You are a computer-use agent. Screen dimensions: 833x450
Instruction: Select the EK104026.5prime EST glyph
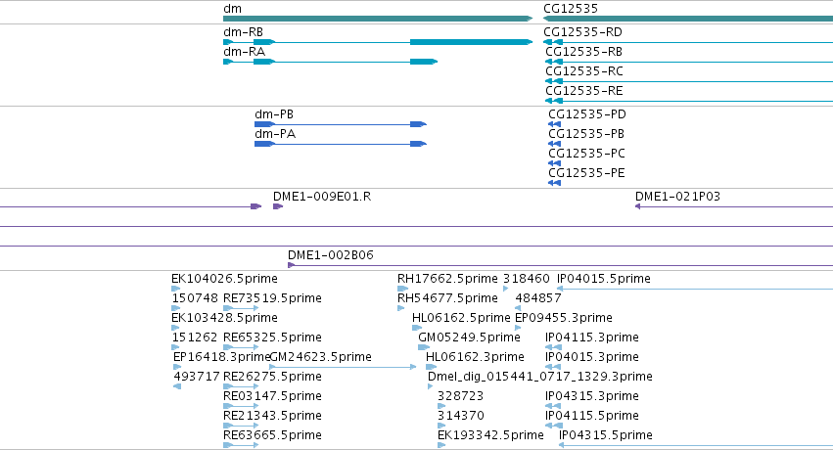(176, 289)
